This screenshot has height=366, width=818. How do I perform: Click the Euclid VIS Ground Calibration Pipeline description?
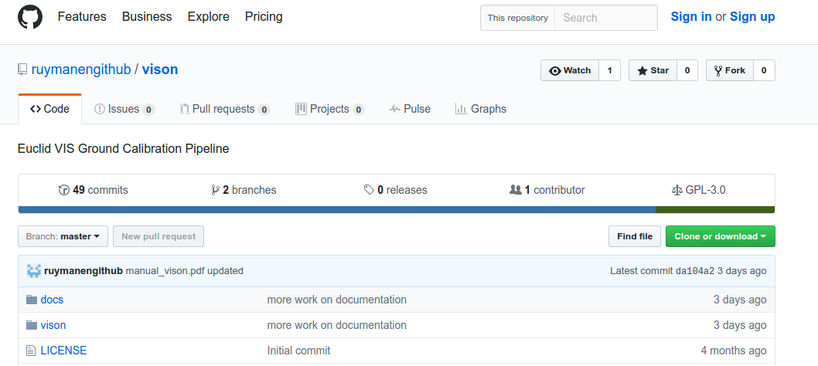coord(124,148)
